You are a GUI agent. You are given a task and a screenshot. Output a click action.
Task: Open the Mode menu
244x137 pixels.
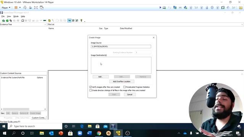[x=16, y=16]
